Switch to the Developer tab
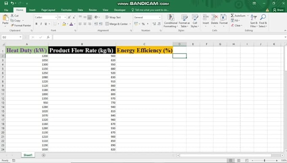The width and height of the screenshot is (287, 163). pos(120,10)
